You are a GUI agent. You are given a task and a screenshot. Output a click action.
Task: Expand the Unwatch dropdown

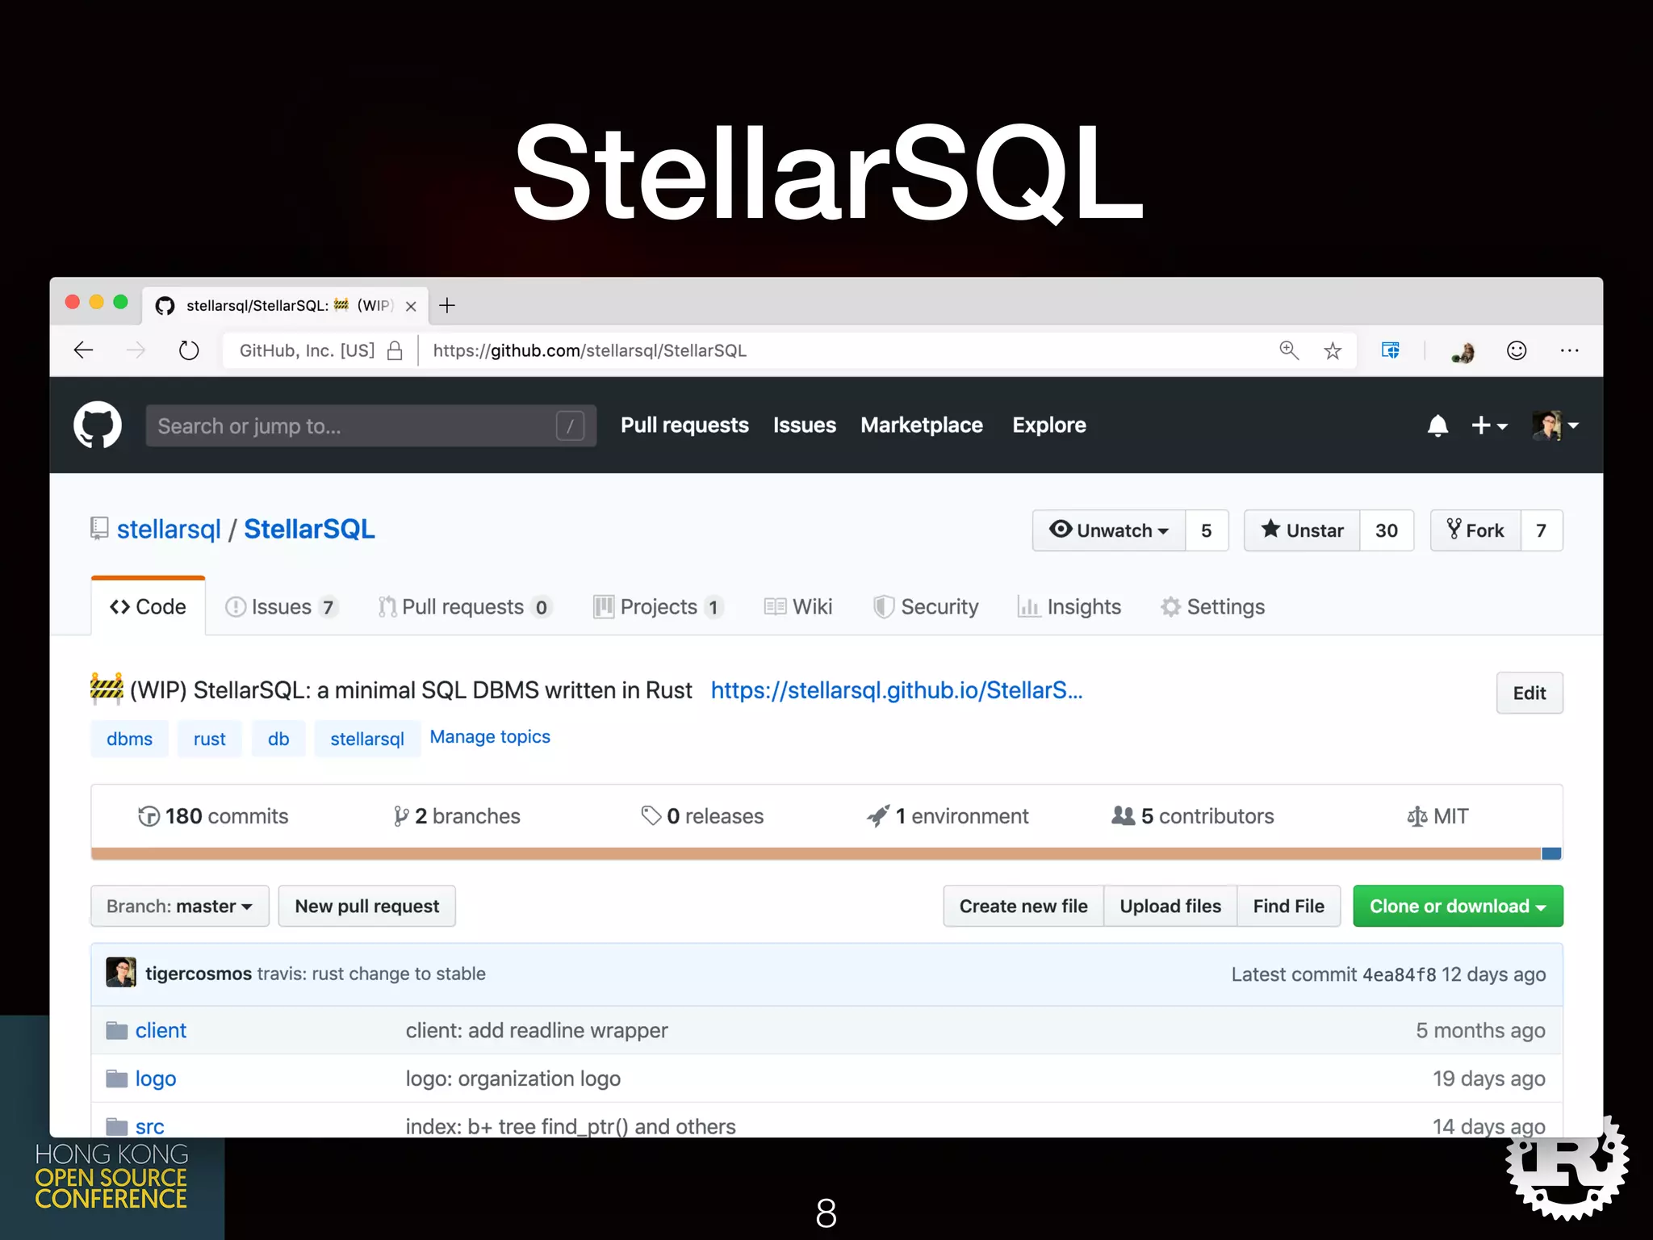1109,530
